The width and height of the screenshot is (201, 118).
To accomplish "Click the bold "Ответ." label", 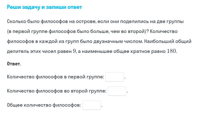I will point(14,64).
